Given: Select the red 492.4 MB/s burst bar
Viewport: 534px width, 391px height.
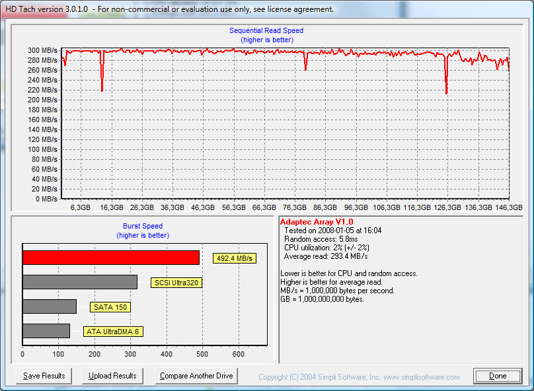Looking at the screenshot, I should tap(111, 258).
